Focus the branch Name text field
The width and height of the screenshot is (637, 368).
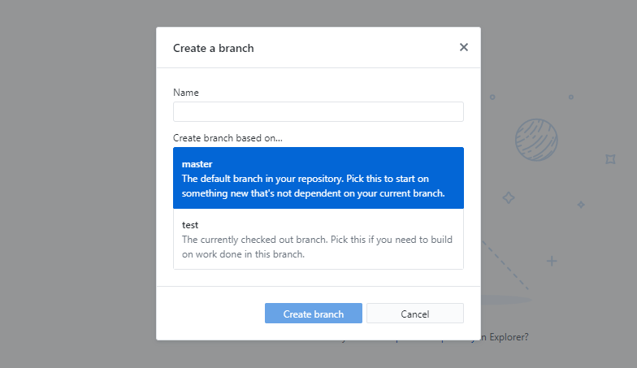(x=318, y=112)
